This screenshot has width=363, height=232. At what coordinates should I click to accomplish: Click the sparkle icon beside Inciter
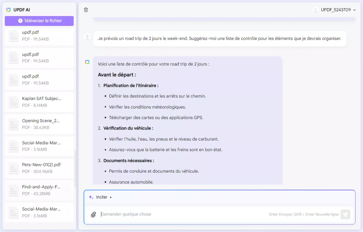click(x=91, y=197)
